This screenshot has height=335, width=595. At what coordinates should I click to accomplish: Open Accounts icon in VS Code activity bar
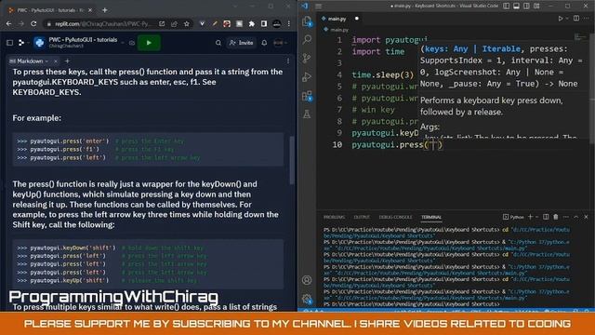click(x=307, y=280)
